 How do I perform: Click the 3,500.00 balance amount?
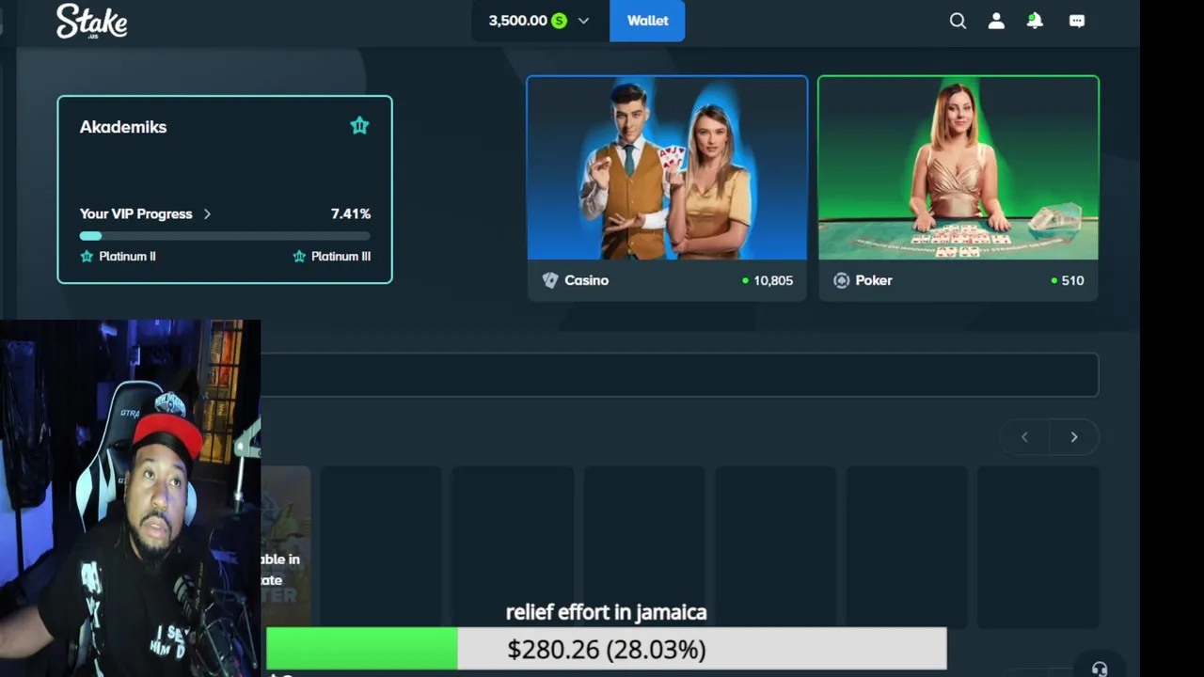point(517,21)
